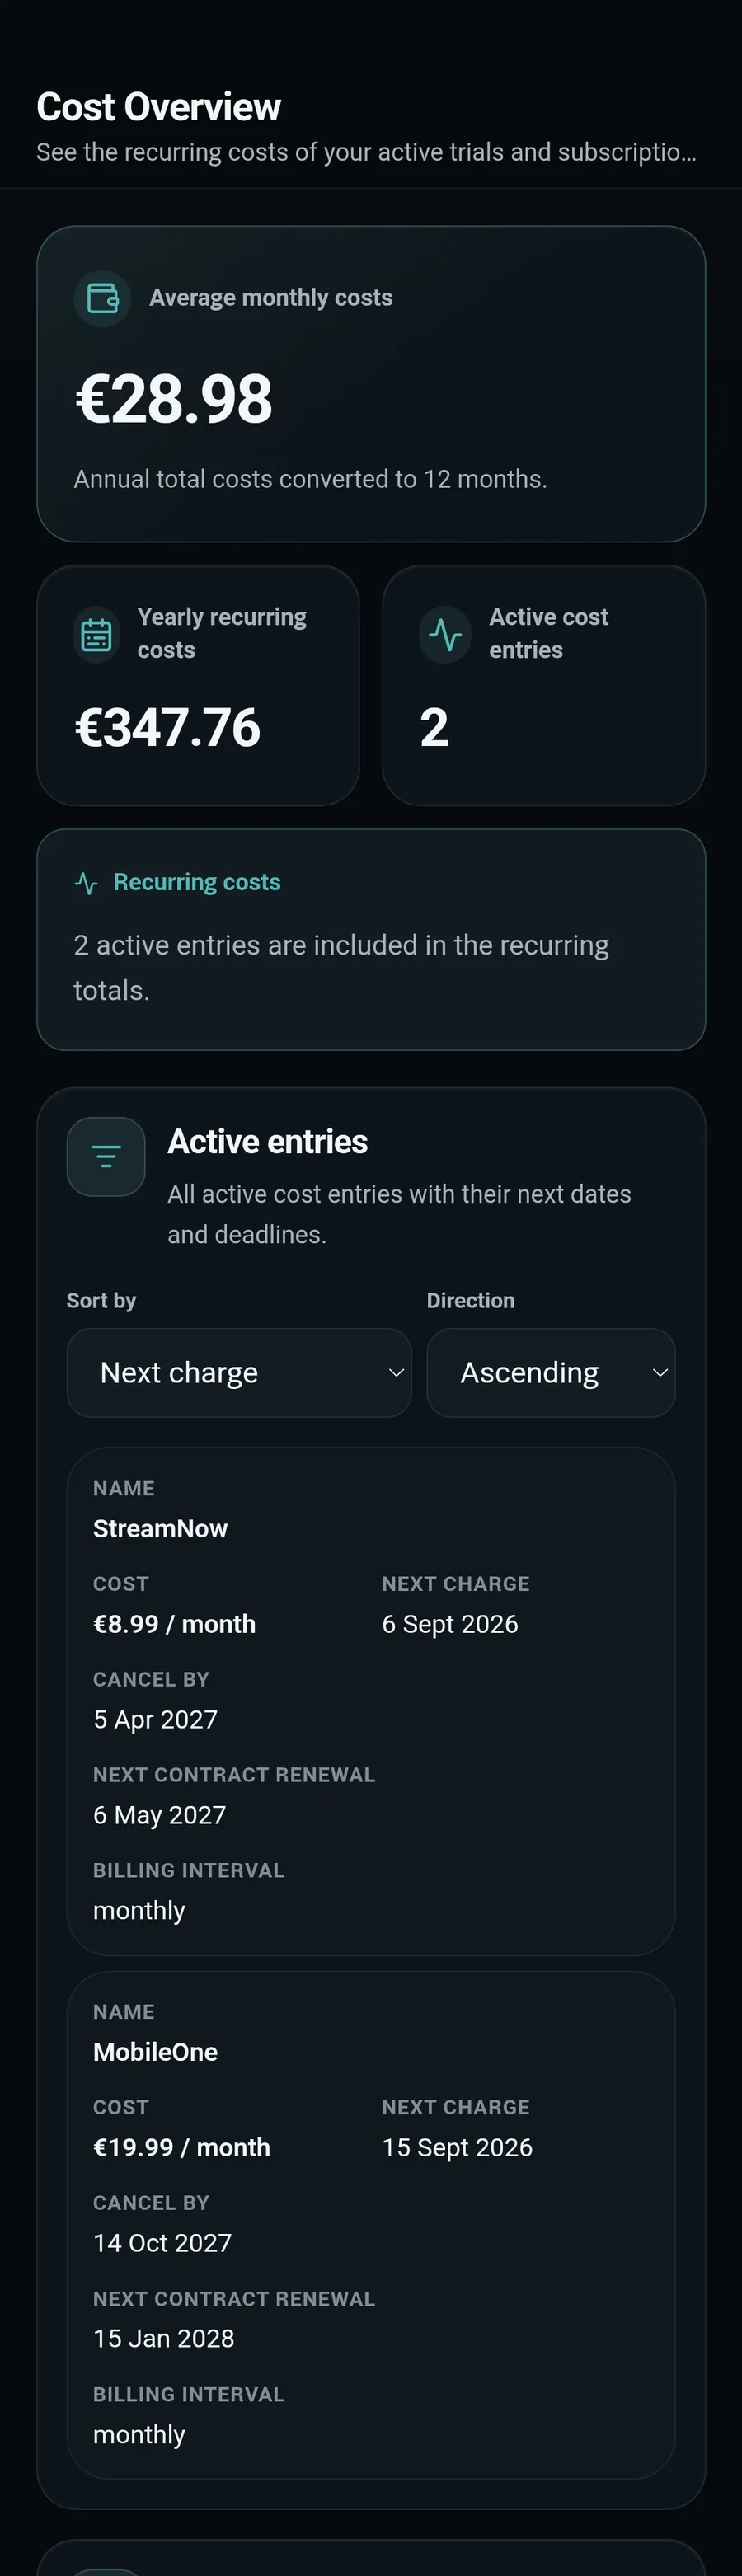Image resolution: width=742 pixels, height=2576 pixels.
Task: Click the activity pulse icon in Active cost entries
Action: pyautogui.click(x=445, y=634)
